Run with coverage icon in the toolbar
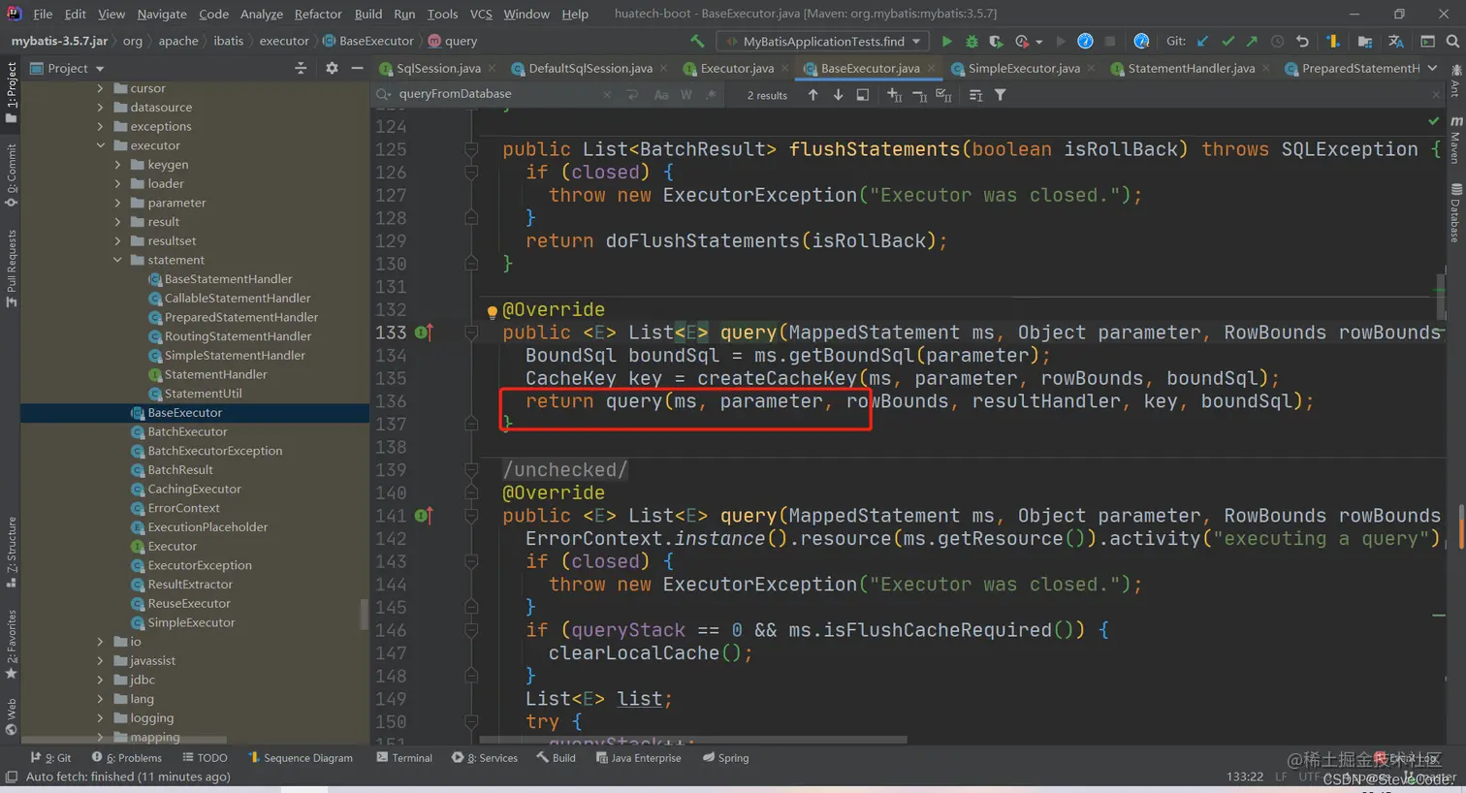 [x=996, y=41]
